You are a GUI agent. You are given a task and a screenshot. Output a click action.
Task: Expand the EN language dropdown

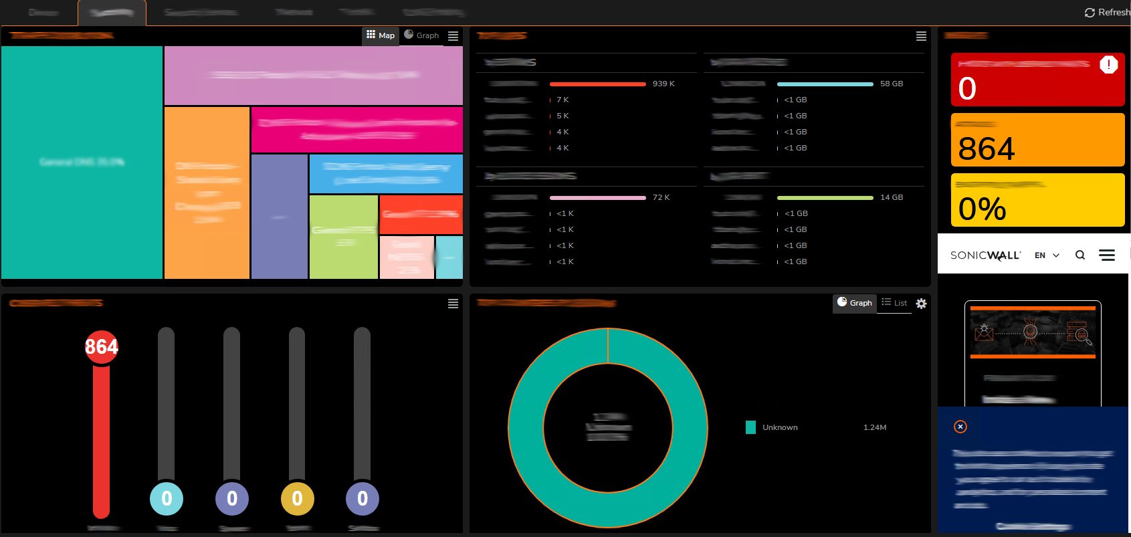click(x=1047, y=255)
